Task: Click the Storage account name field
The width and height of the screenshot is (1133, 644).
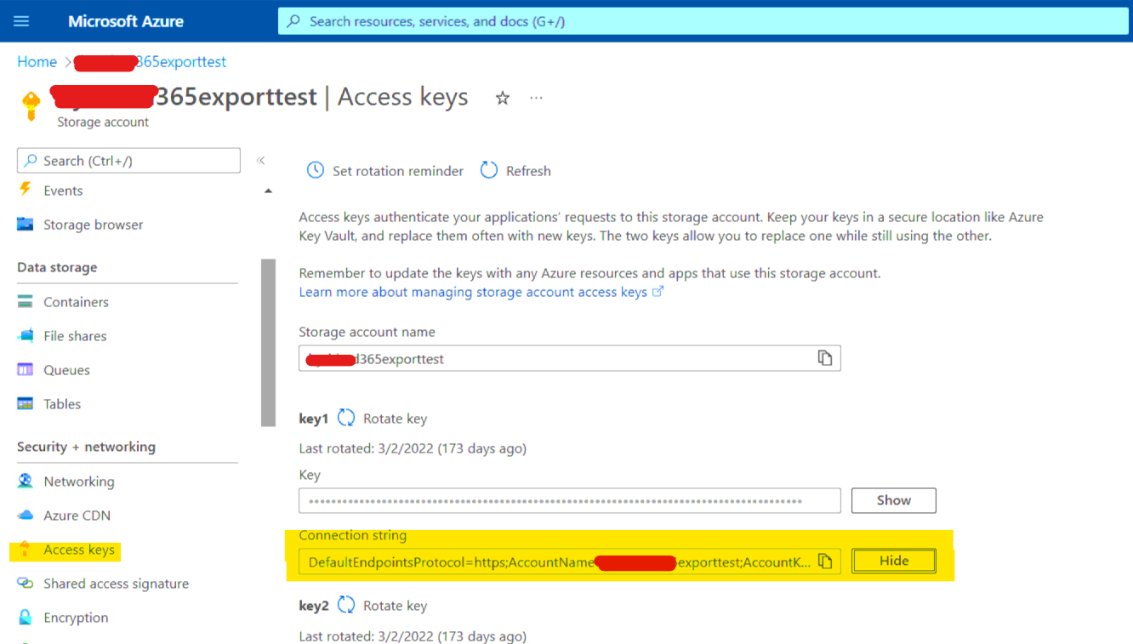Action: [569, 358]
